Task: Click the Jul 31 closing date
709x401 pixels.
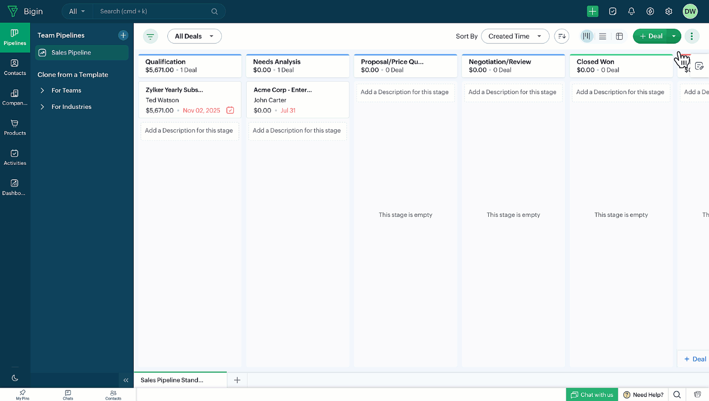Action: (288, 110)
